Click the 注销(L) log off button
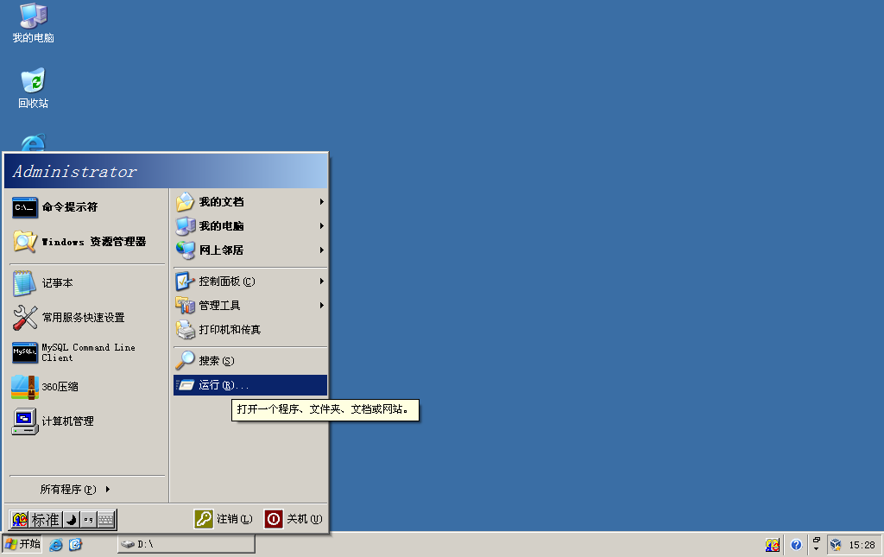884x557 pixels. click(x=224, y=519)
